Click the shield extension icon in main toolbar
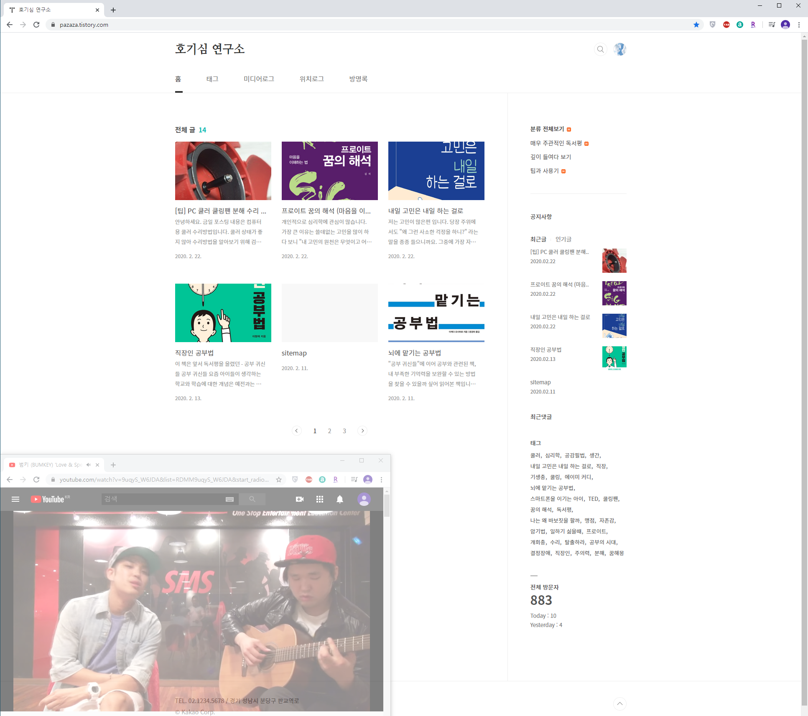 (x=713, y=25)
